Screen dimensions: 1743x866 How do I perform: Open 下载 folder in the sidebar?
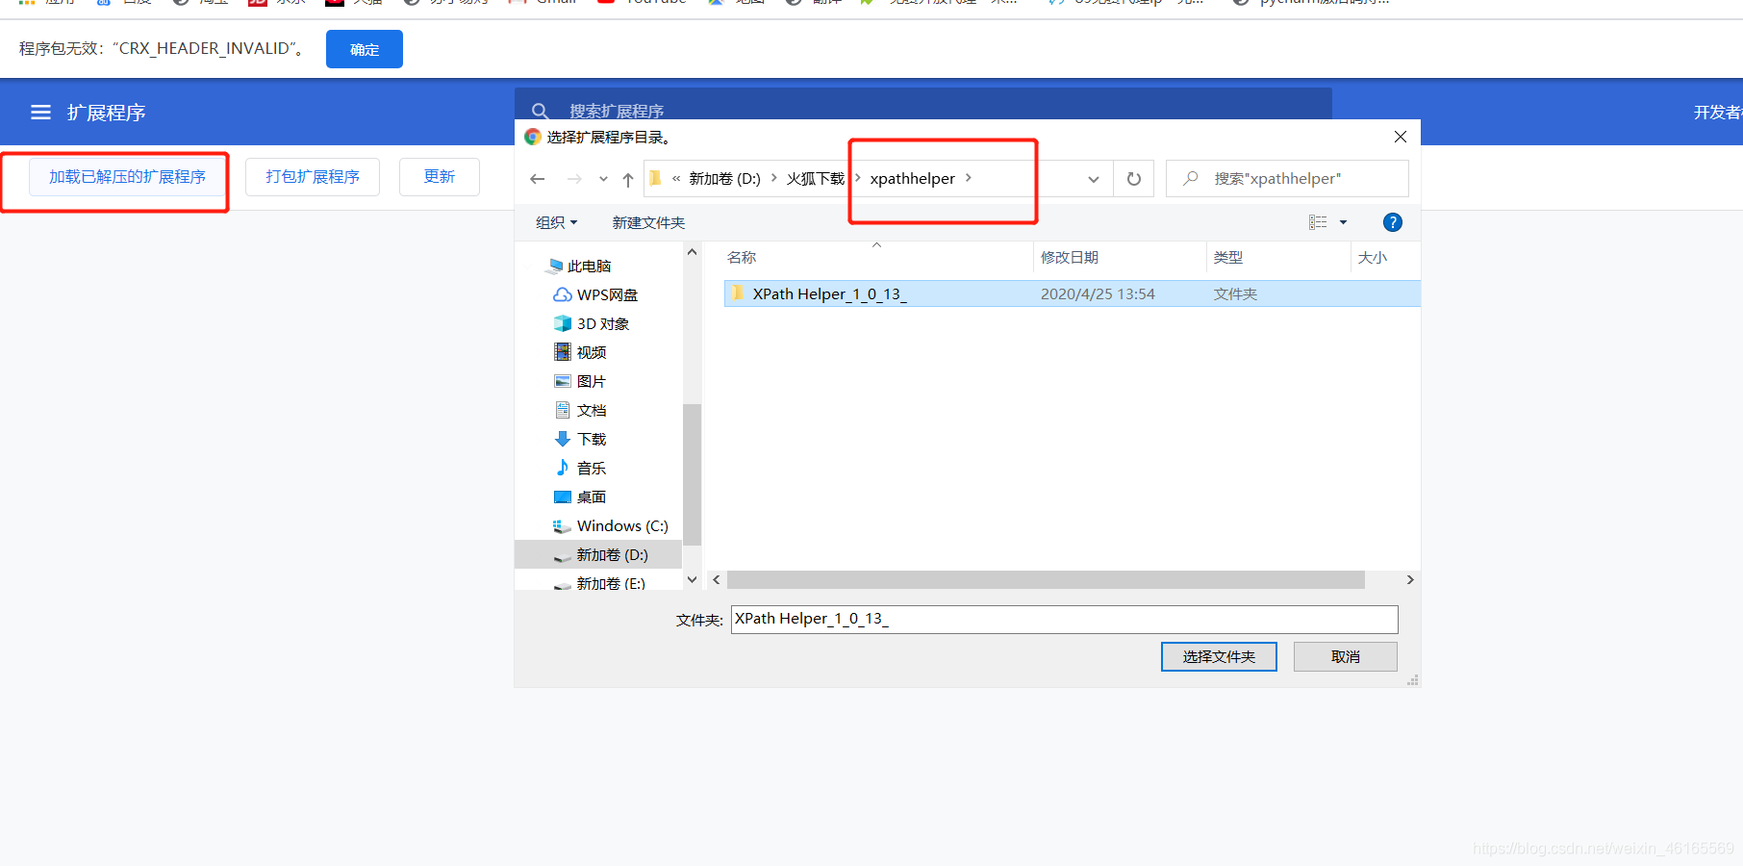click(580, 439)
